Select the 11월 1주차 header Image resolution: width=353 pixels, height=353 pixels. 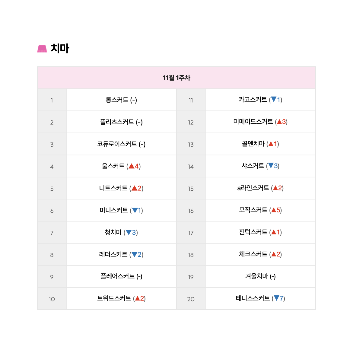coord(176,78)
